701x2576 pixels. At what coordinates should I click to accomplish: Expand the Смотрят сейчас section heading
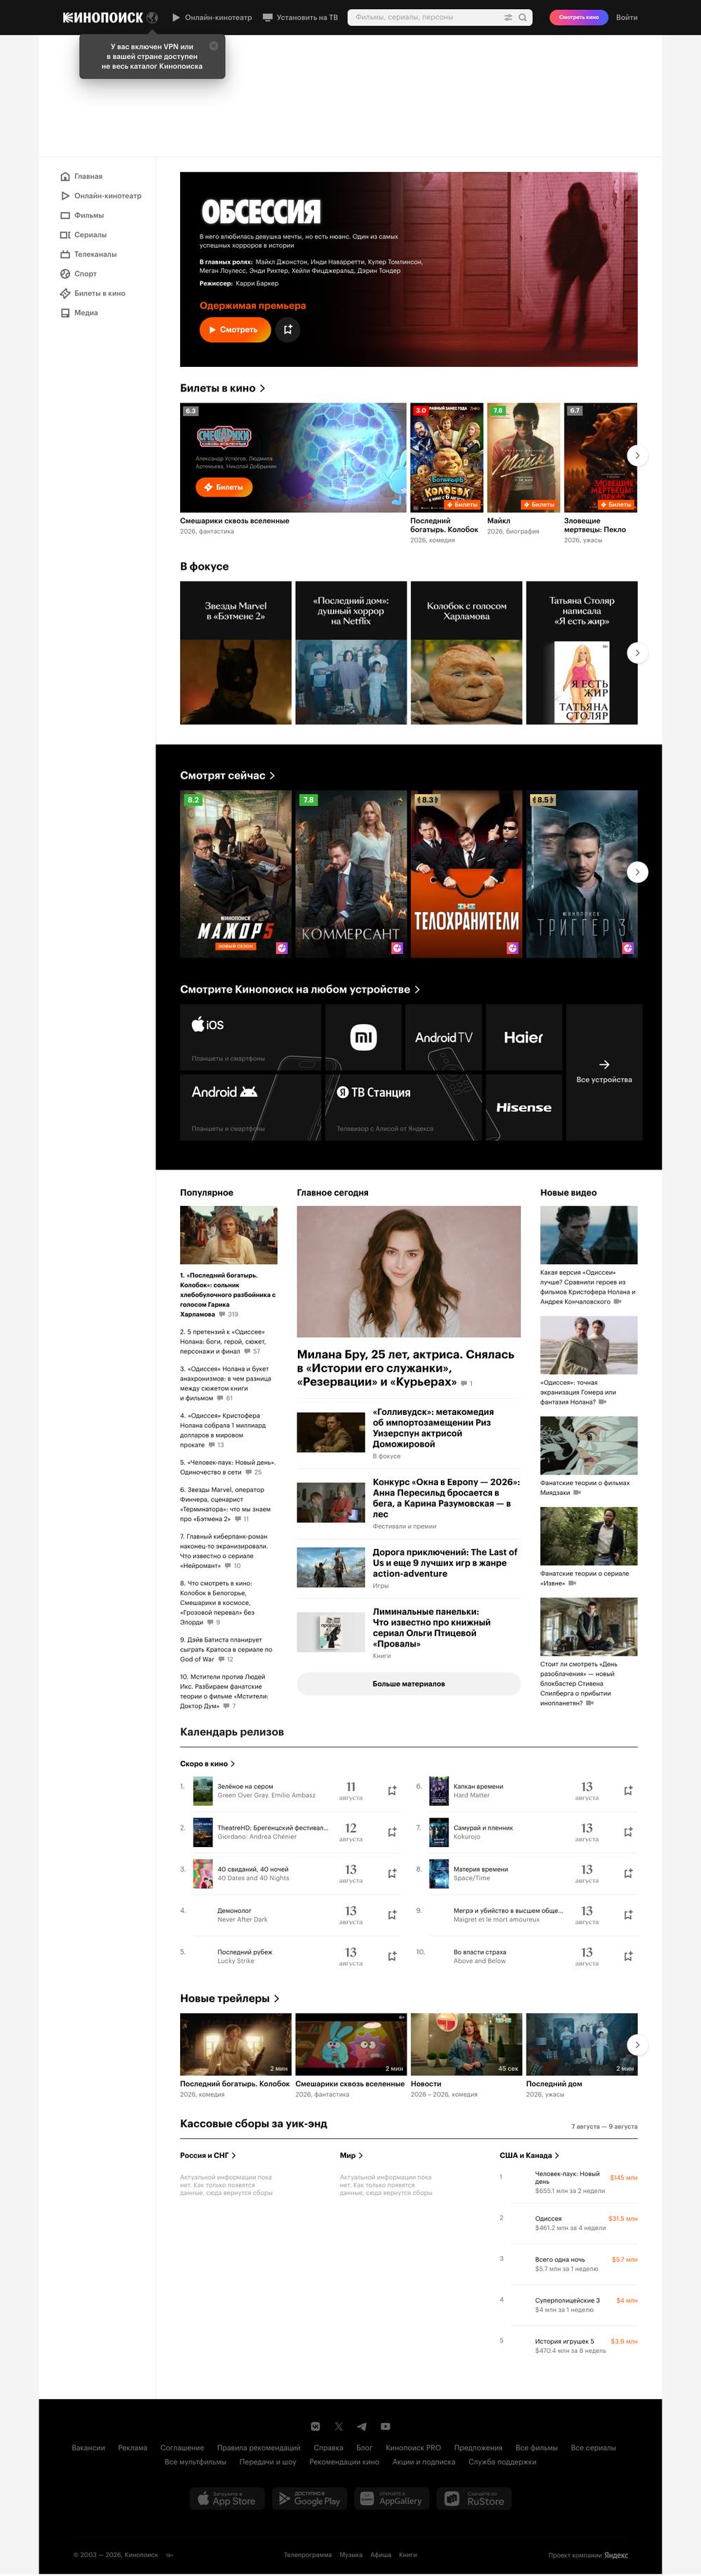pyautogui.click(x=228, y=775)
